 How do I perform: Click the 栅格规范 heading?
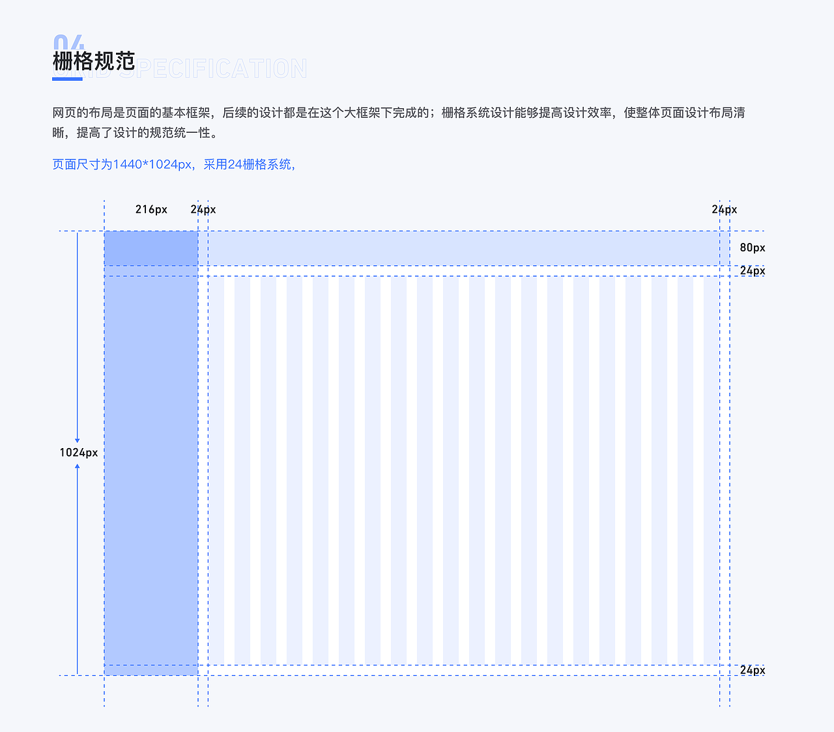(94, 61)
